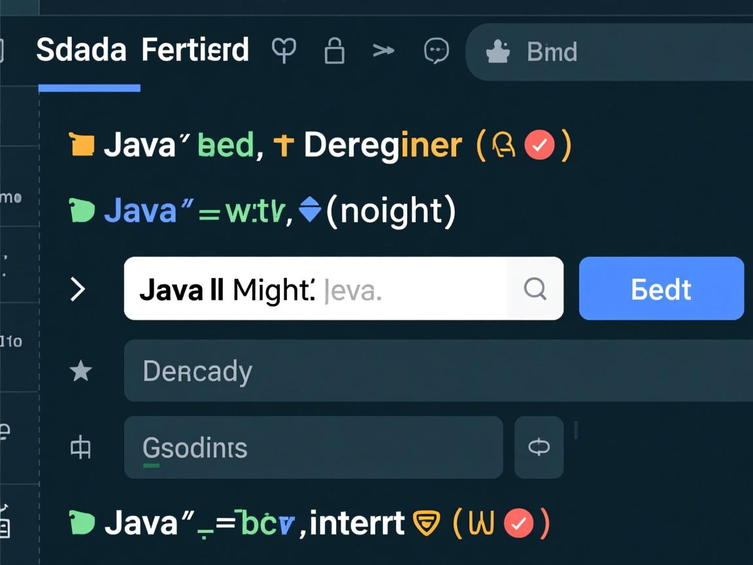Screen dimensions: 753x565
Task: Open the refresh dropdown beside Gsodints
Action: tap(539, 447)
